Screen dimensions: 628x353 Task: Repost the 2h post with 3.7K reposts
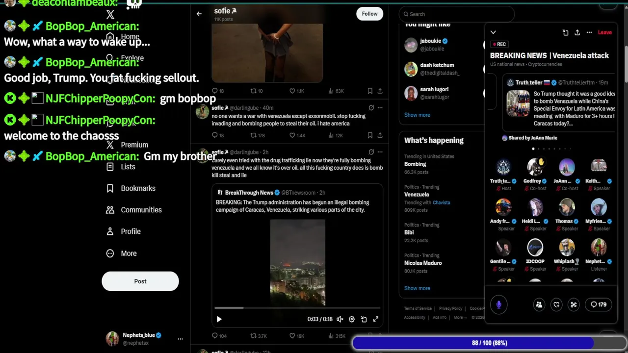[254, 336]
